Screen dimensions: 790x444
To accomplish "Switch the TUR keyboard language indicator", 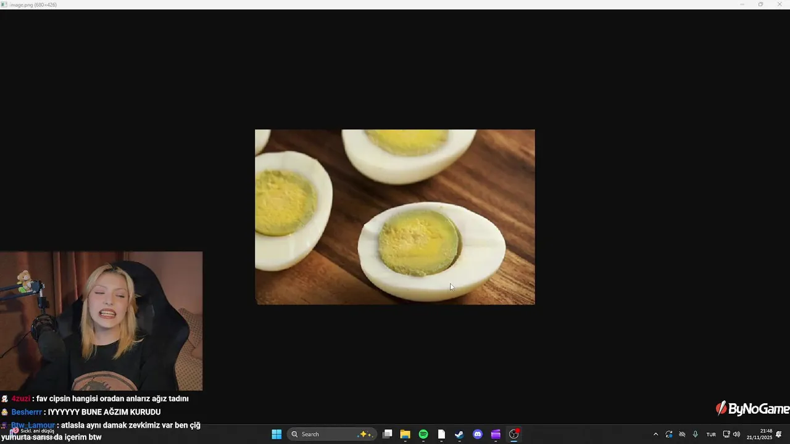I will [711, 435].
